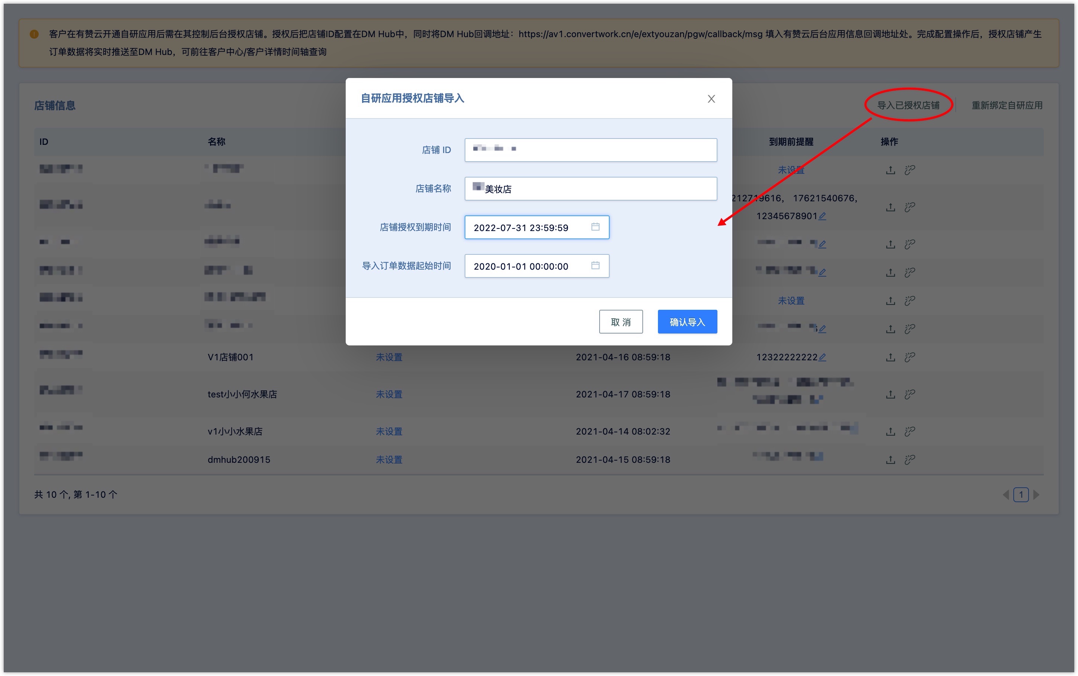Screen dimensions: 1078x676
Task: Edit reminder pencil next to 12322222222
Action: [822, 357]
